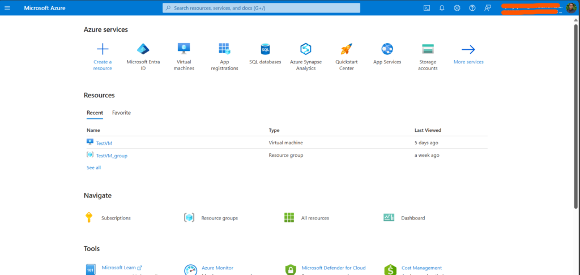
Task: Open Quickstart Center rocket icon
Action: 347,49
